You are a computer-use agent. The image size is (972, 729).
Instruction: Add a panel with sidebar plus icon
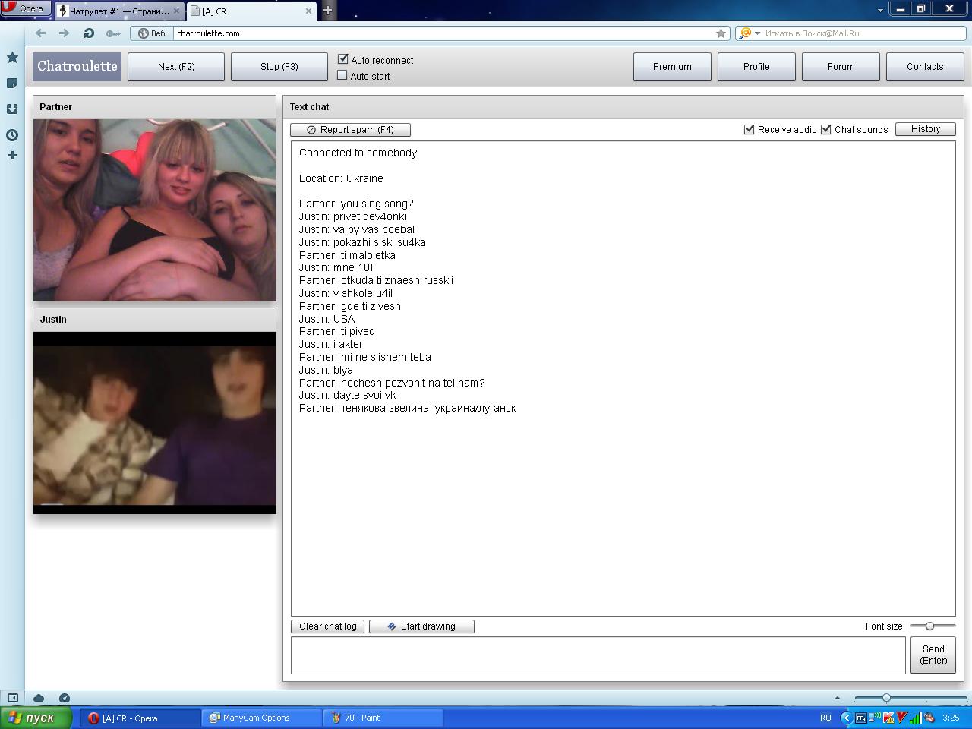(x=12, y=156)
